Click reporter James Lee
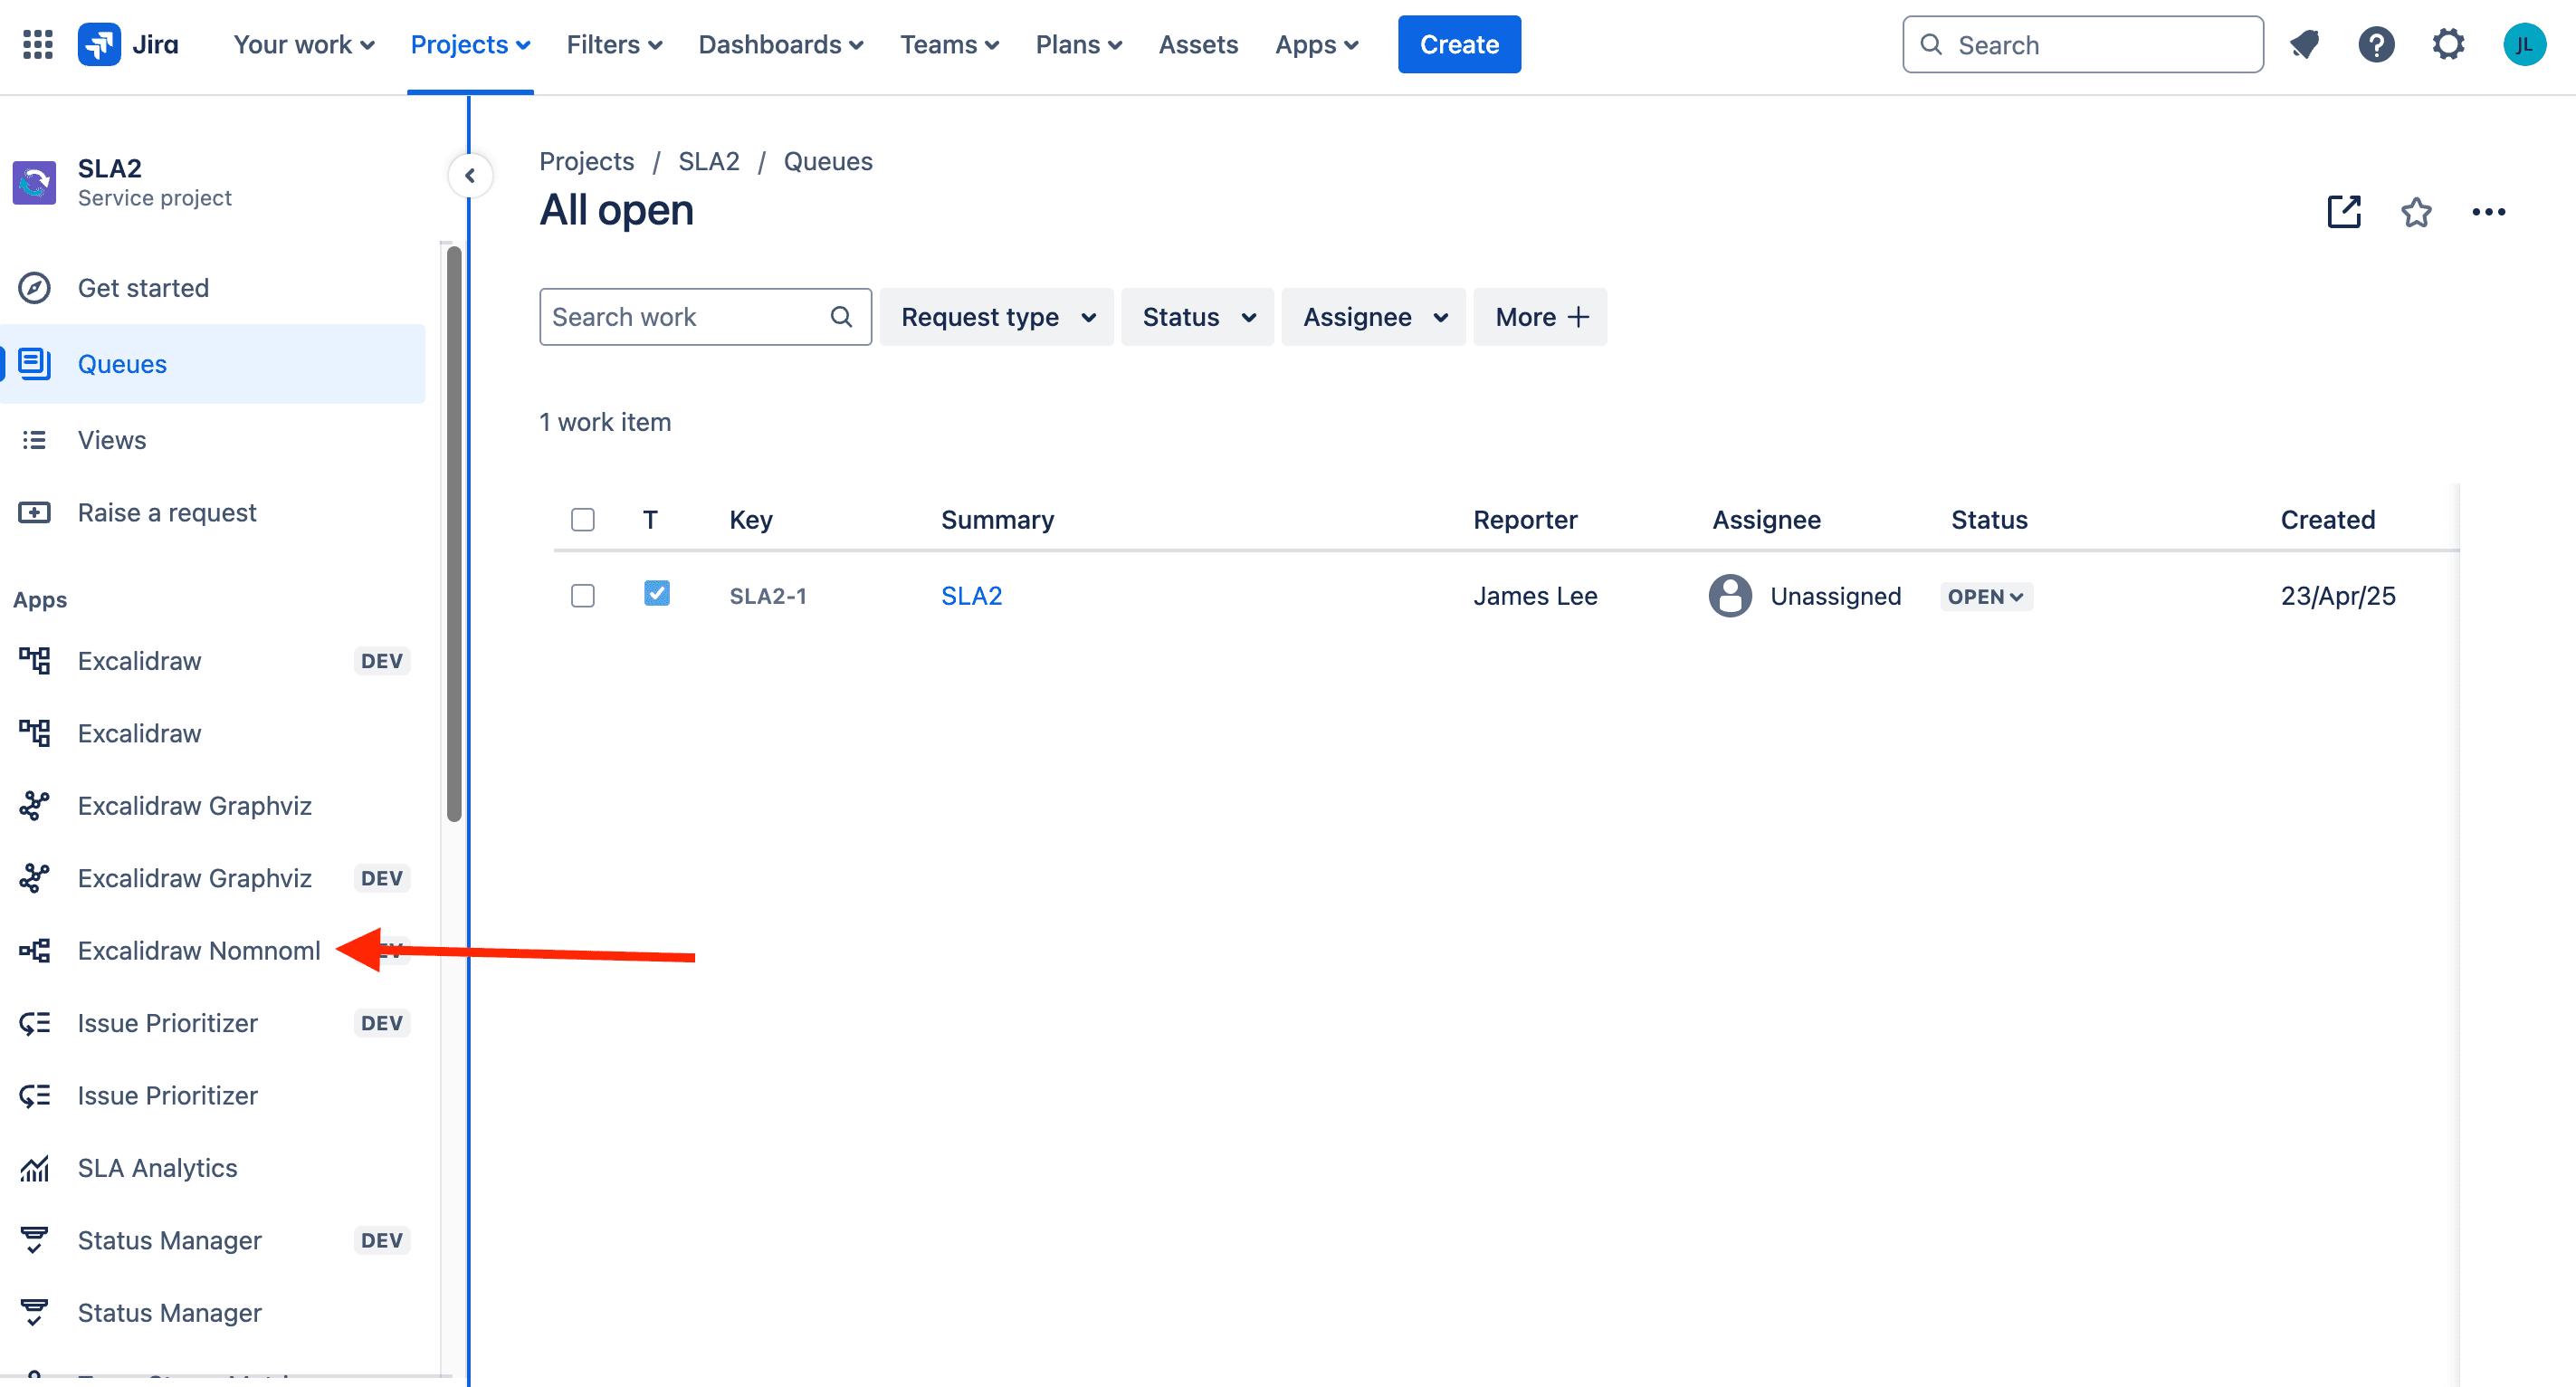 click(1535, 596)
